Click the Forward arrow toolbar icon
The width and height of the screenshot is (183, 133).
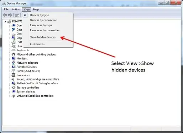click(x=10, y=15)
